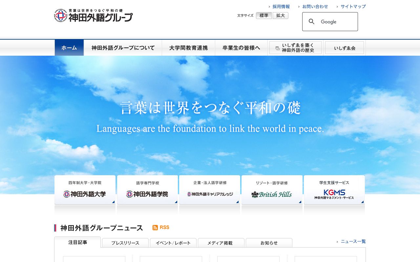Expand the 神田外語大学 card corner arrow

[113, 202]
